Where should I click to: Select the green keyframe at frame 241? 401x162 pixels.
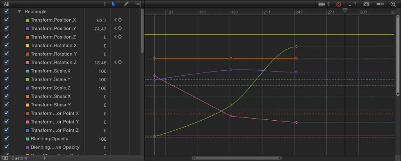pyautogui.click(x=296, y=46)
